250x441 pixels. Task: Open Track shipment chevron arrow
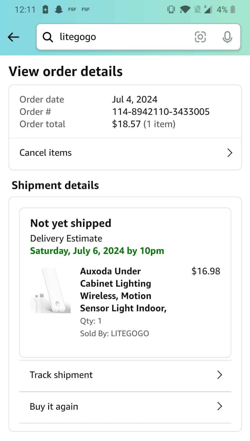pos(220,375)
